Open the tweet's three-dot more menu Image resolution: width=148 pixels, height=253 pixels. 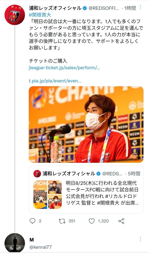click(x=140, y=7)
